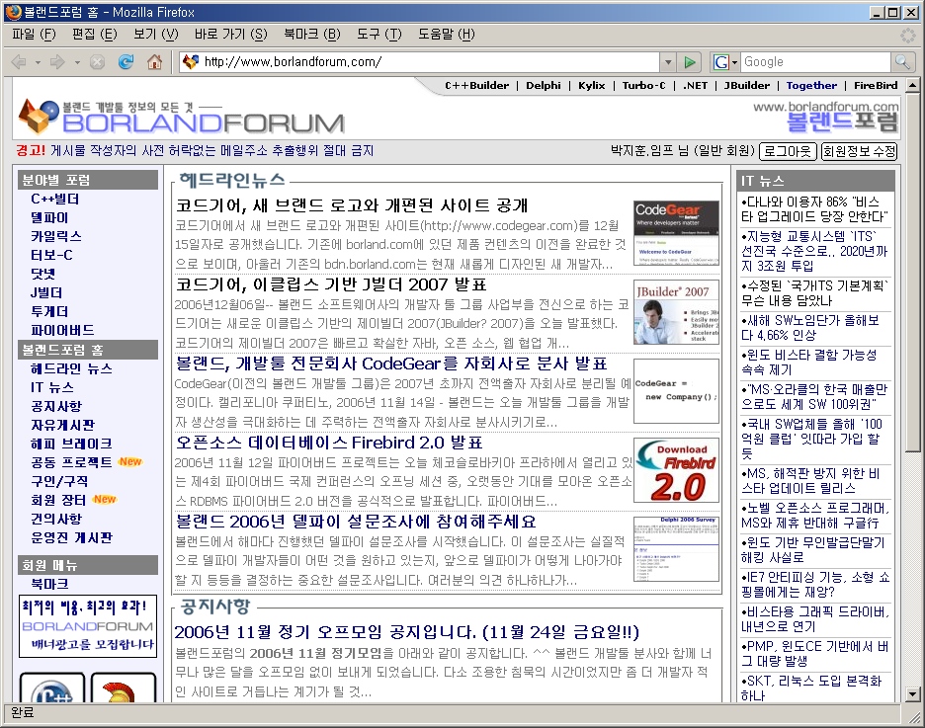Open the Delphi link in top navigation
Viewport: 925px width, 728px height.
pos(543,86)
